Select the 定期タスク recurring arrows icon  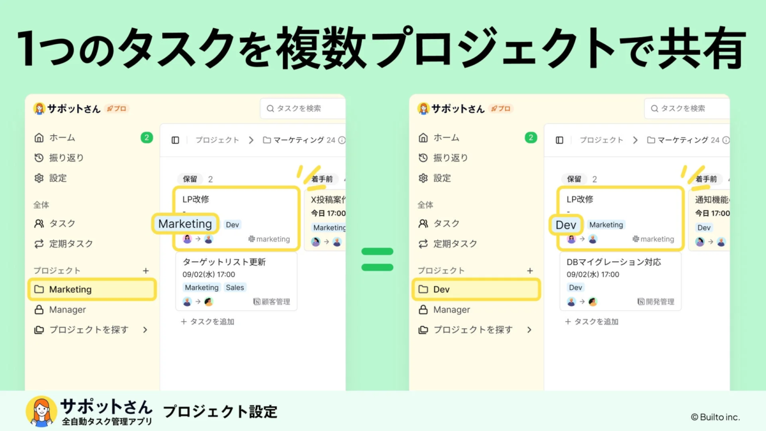(x=38, y=244)
